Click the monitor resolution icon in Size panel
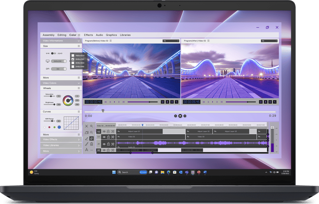319x204 pixels. point(48,61)
